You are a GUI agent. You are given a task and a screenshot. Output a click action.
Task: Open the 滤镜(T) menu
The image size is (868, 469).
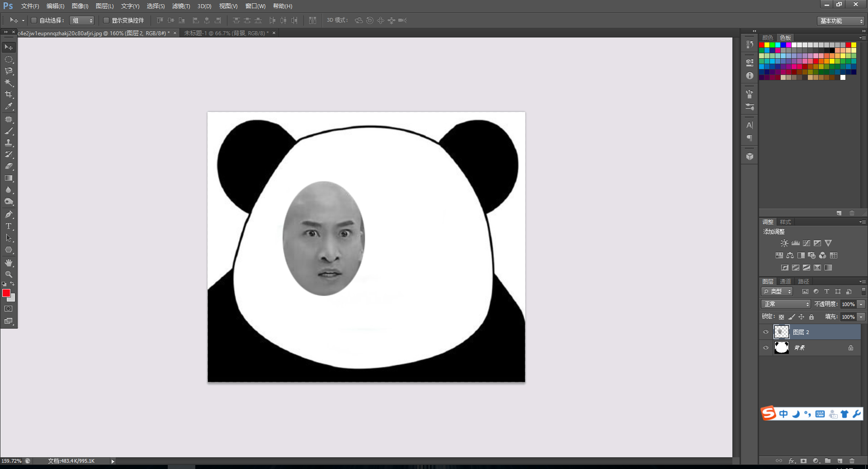tap(181, 6)
